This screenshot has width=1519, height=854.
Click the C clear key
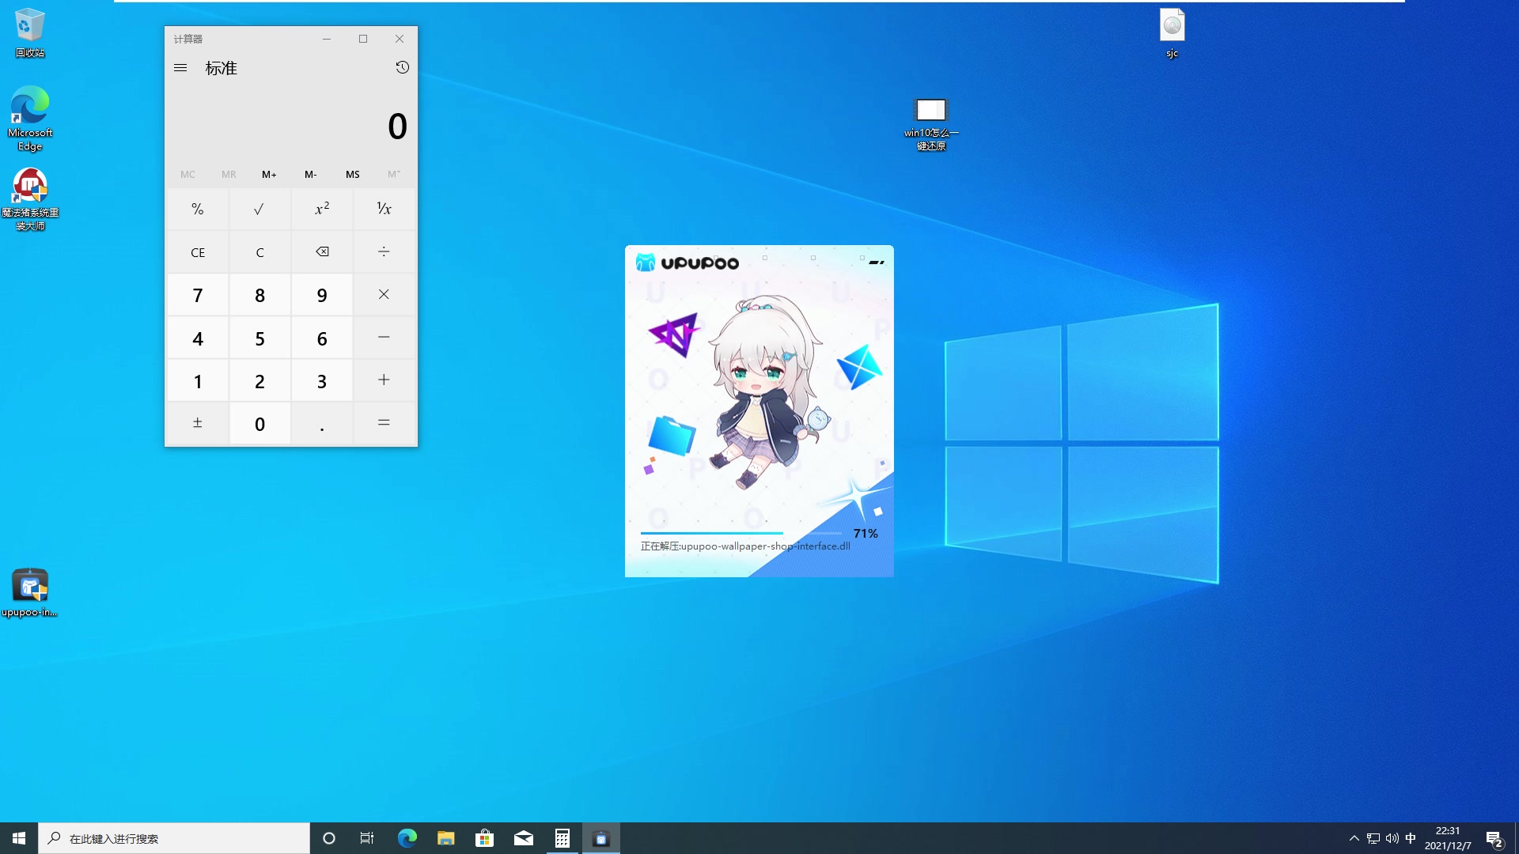point(259,252)
